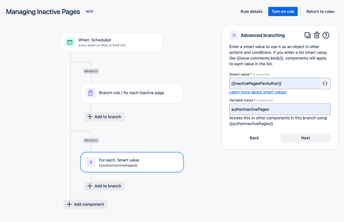This screenshot has width=344, height=222.
Task: Click the NEW badge beside the title
Action: (x=90, y=11)
